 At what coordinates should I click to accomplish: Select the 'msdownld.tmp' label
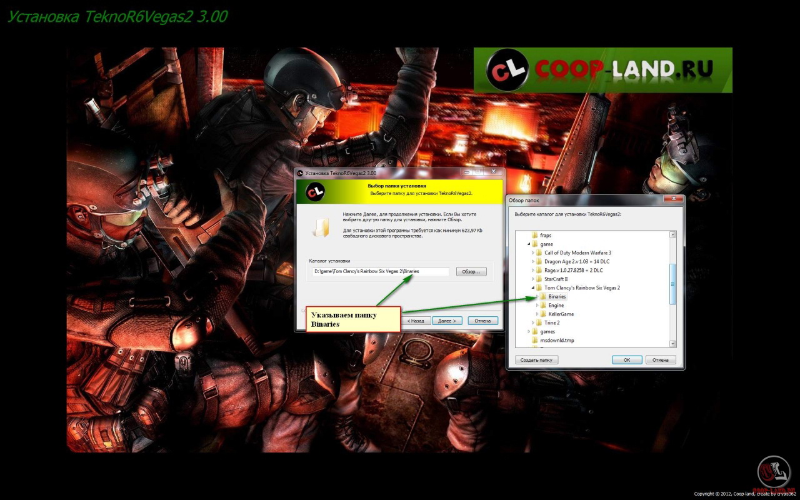point(557,340)
